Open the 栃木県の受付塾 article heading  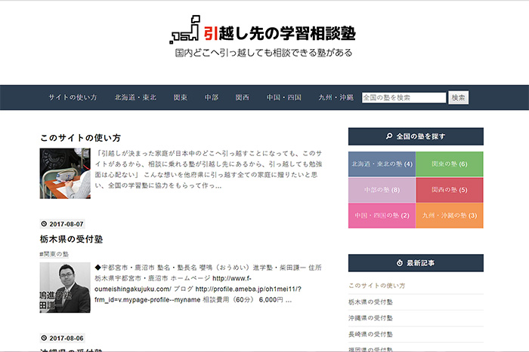click(71, 239)
